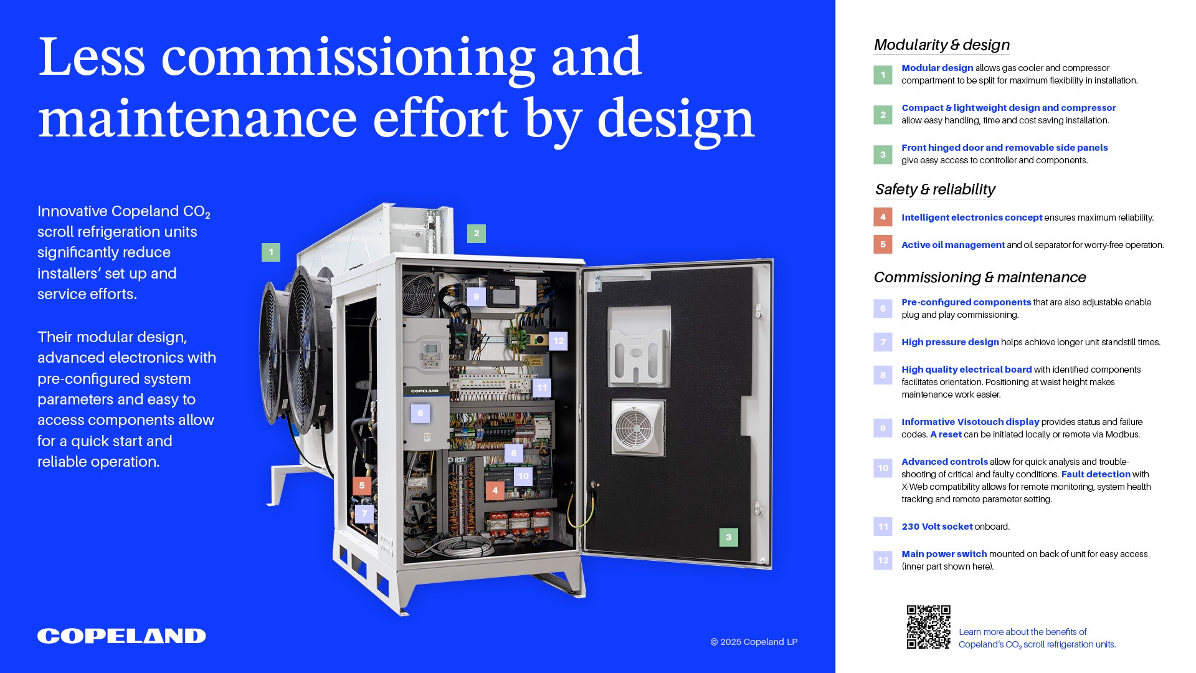Click legend badge 7 beside High pressure design

[x=883, y=342]
